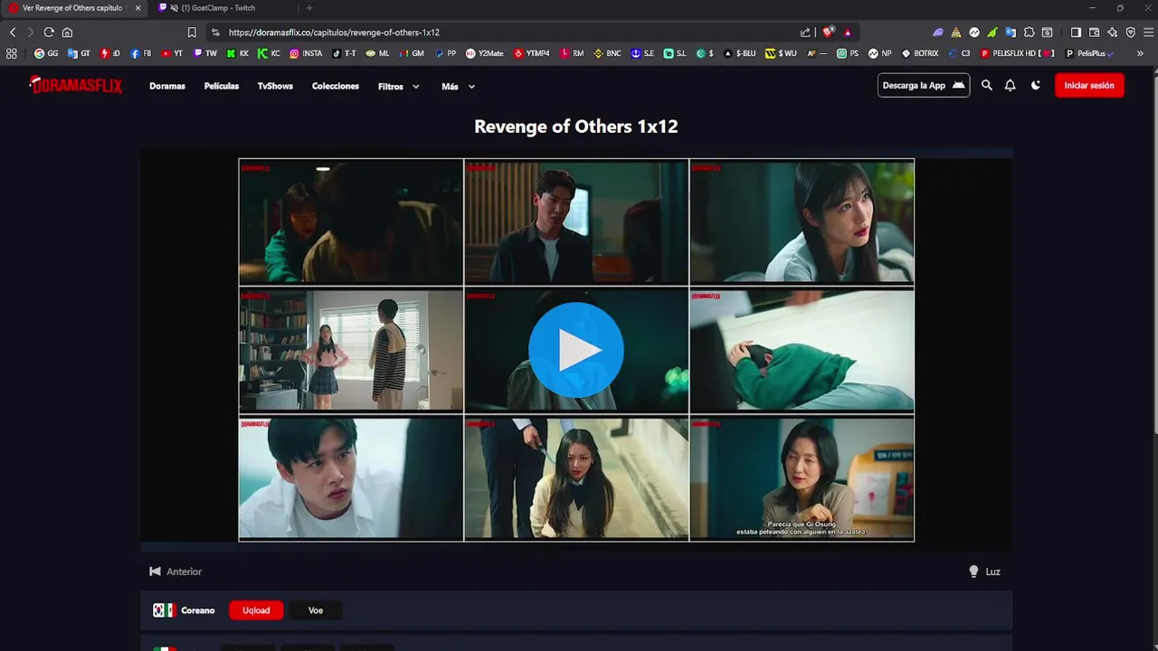Open the Colecciones menu
Image resolution: width=1158 pixels, height=651 pixels.
pos(336,86)
